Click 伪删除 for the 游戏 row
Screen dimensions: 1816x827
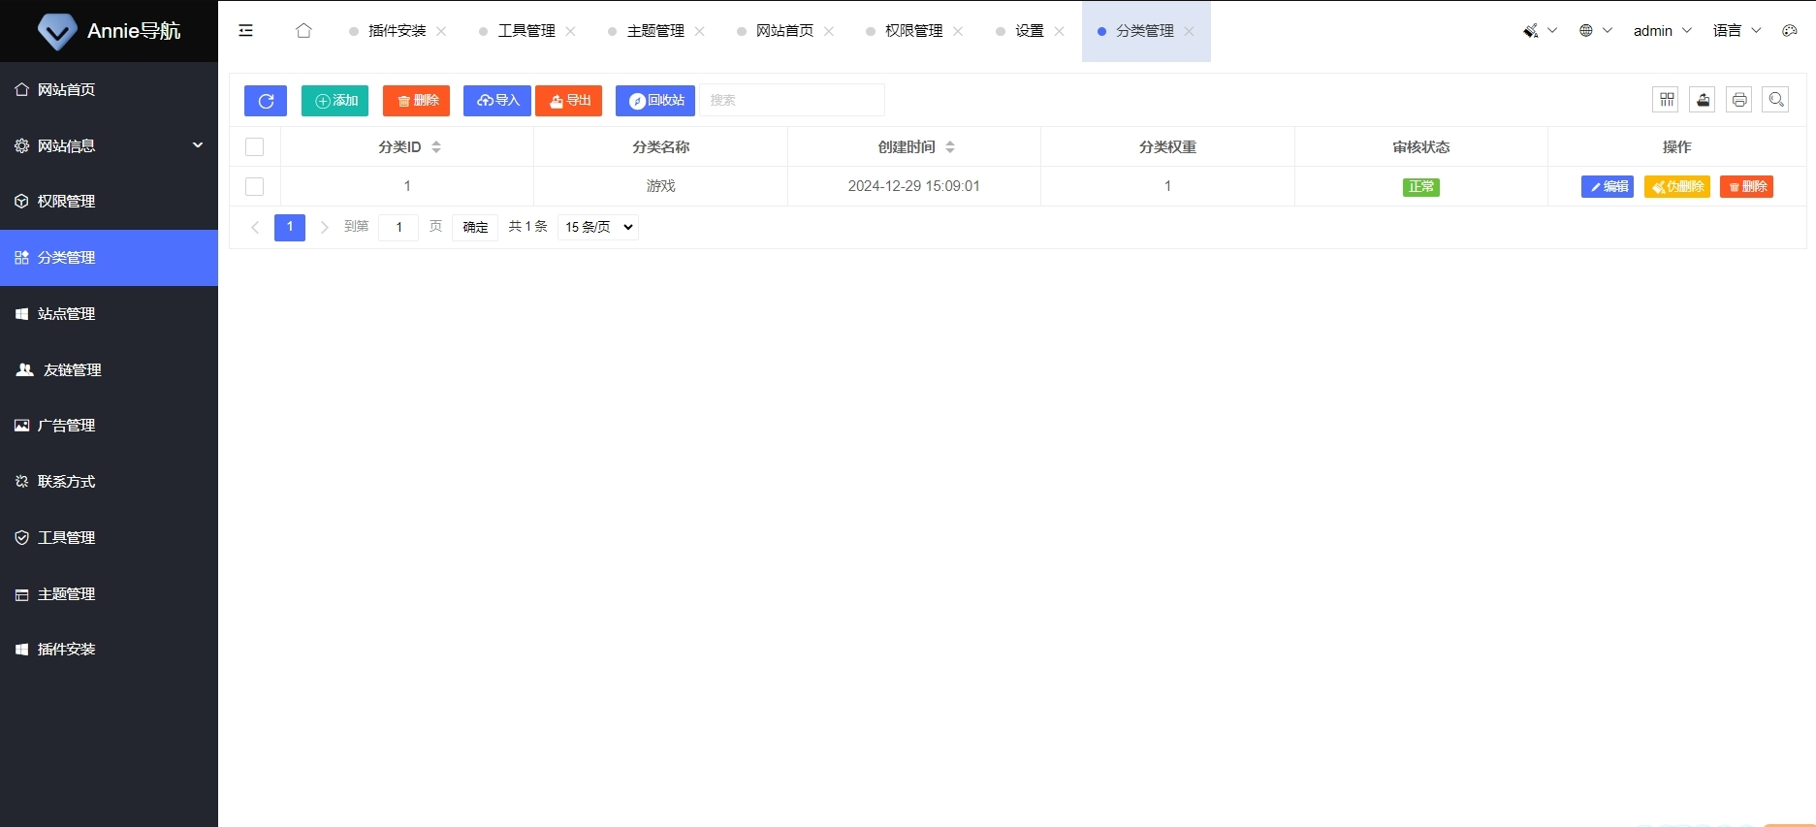coord(1677,186)
